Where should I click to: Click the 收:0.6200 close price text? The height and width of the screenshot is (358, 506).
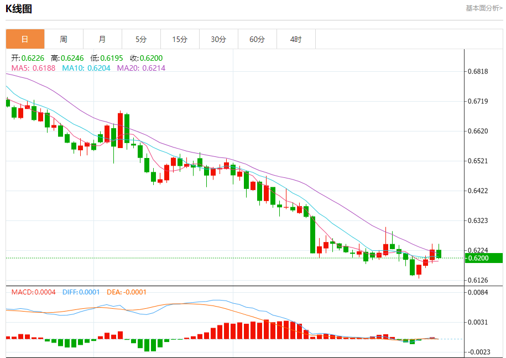pyautogui.click(x=146, y=58)
